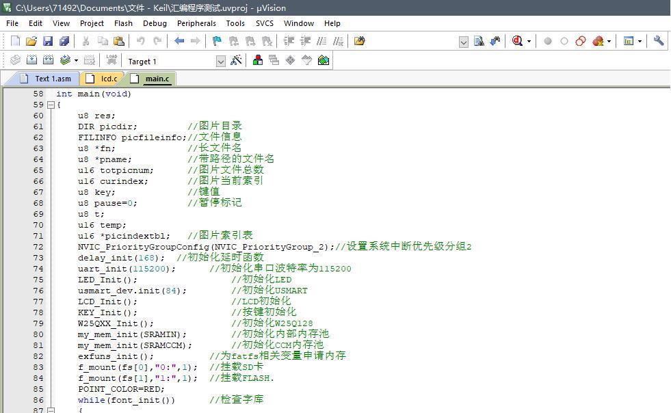Open dropdown arrow beside debug icon

(529, 41)
